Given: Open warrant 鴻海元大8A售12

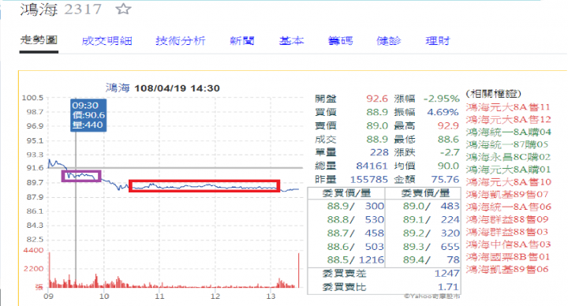Looking at the screenshot, I should coord(508,120).
